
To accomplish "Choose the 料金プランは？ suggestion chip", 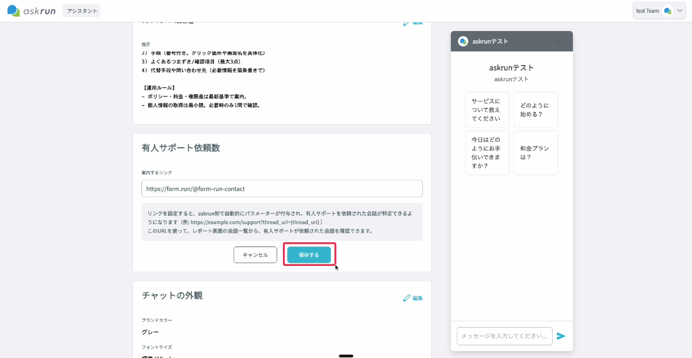I will coord(536,153).
